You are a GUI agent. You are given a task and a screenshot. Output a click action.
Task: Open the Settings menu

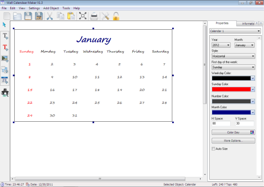34,8
